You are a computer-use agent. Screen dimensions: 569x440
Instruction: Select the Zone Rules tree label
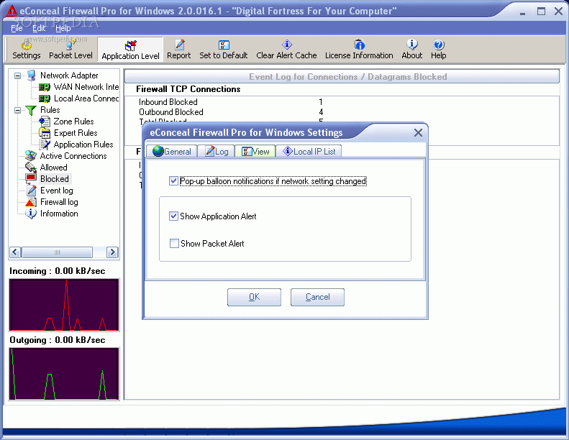[x=73, y=122]
